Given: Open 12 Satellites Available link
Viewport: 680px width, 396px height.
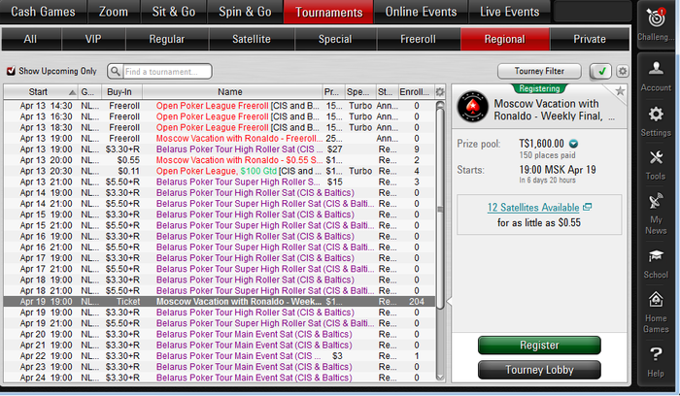Looking at the screenshot, I should 533,208.
